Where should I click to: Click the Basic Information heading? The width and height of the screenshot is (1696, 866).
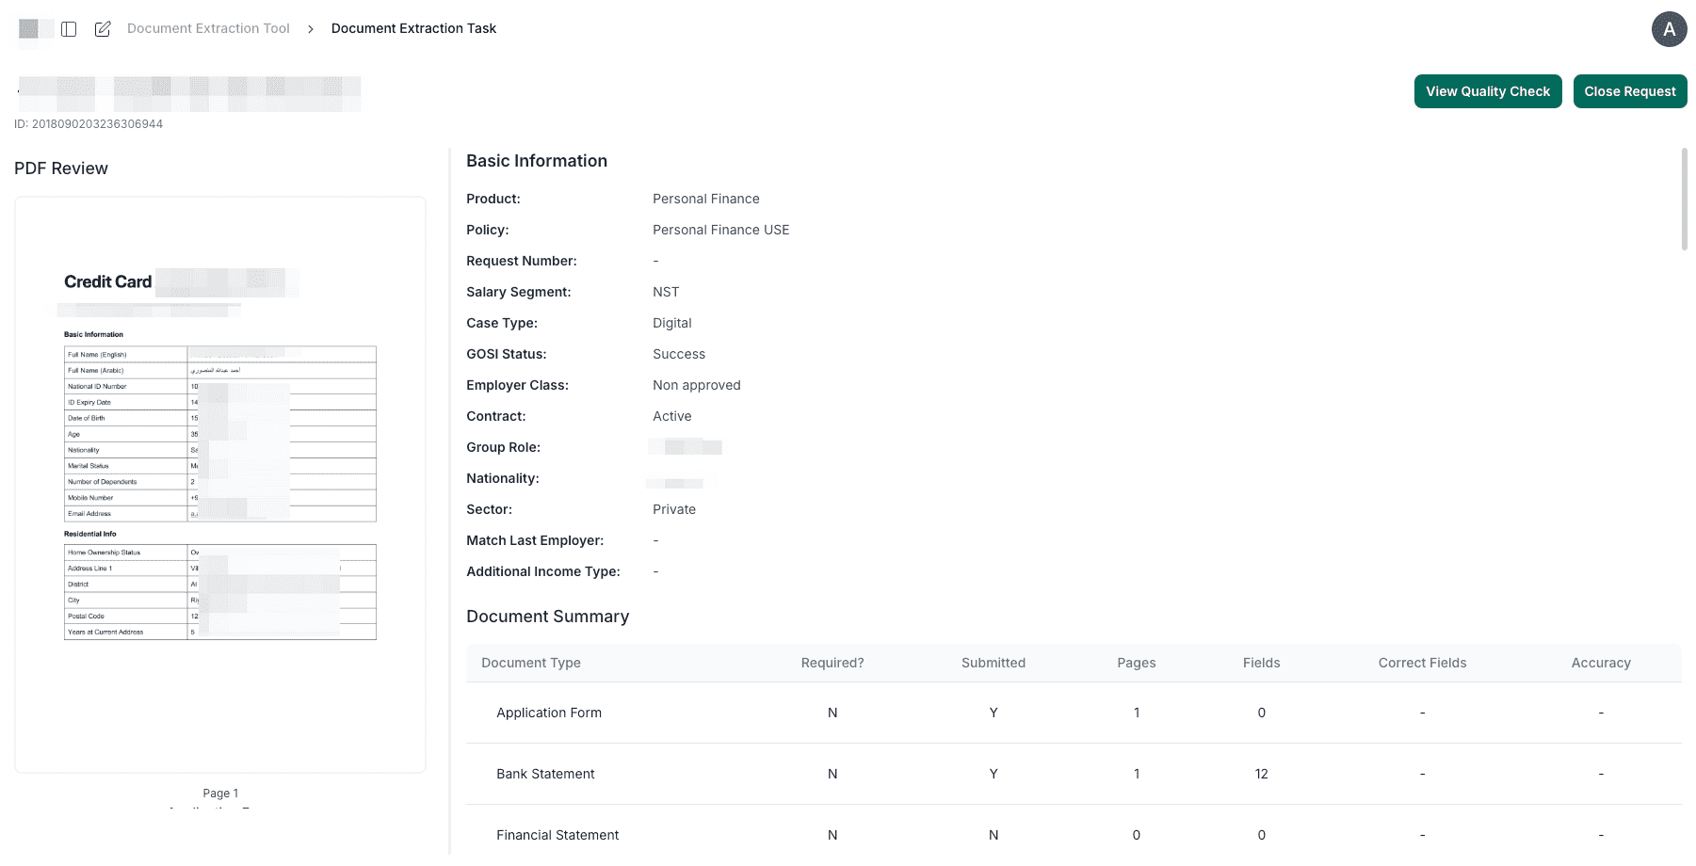coord(537,161)
